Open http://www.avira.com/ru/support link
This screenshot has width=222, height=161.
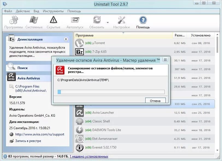coord(40,134)
